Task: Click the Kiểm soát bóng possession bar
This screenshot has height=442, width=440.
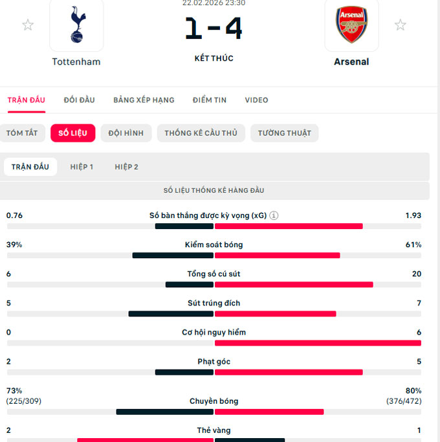Action: point(214,256)
